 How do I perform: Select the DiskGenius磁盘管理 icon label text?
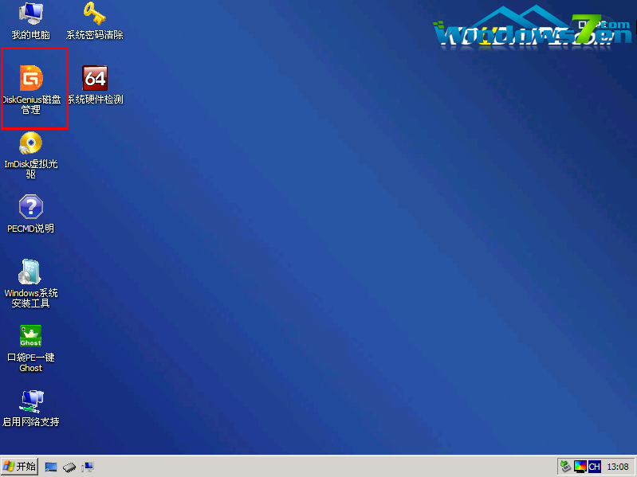pos(31,104)
